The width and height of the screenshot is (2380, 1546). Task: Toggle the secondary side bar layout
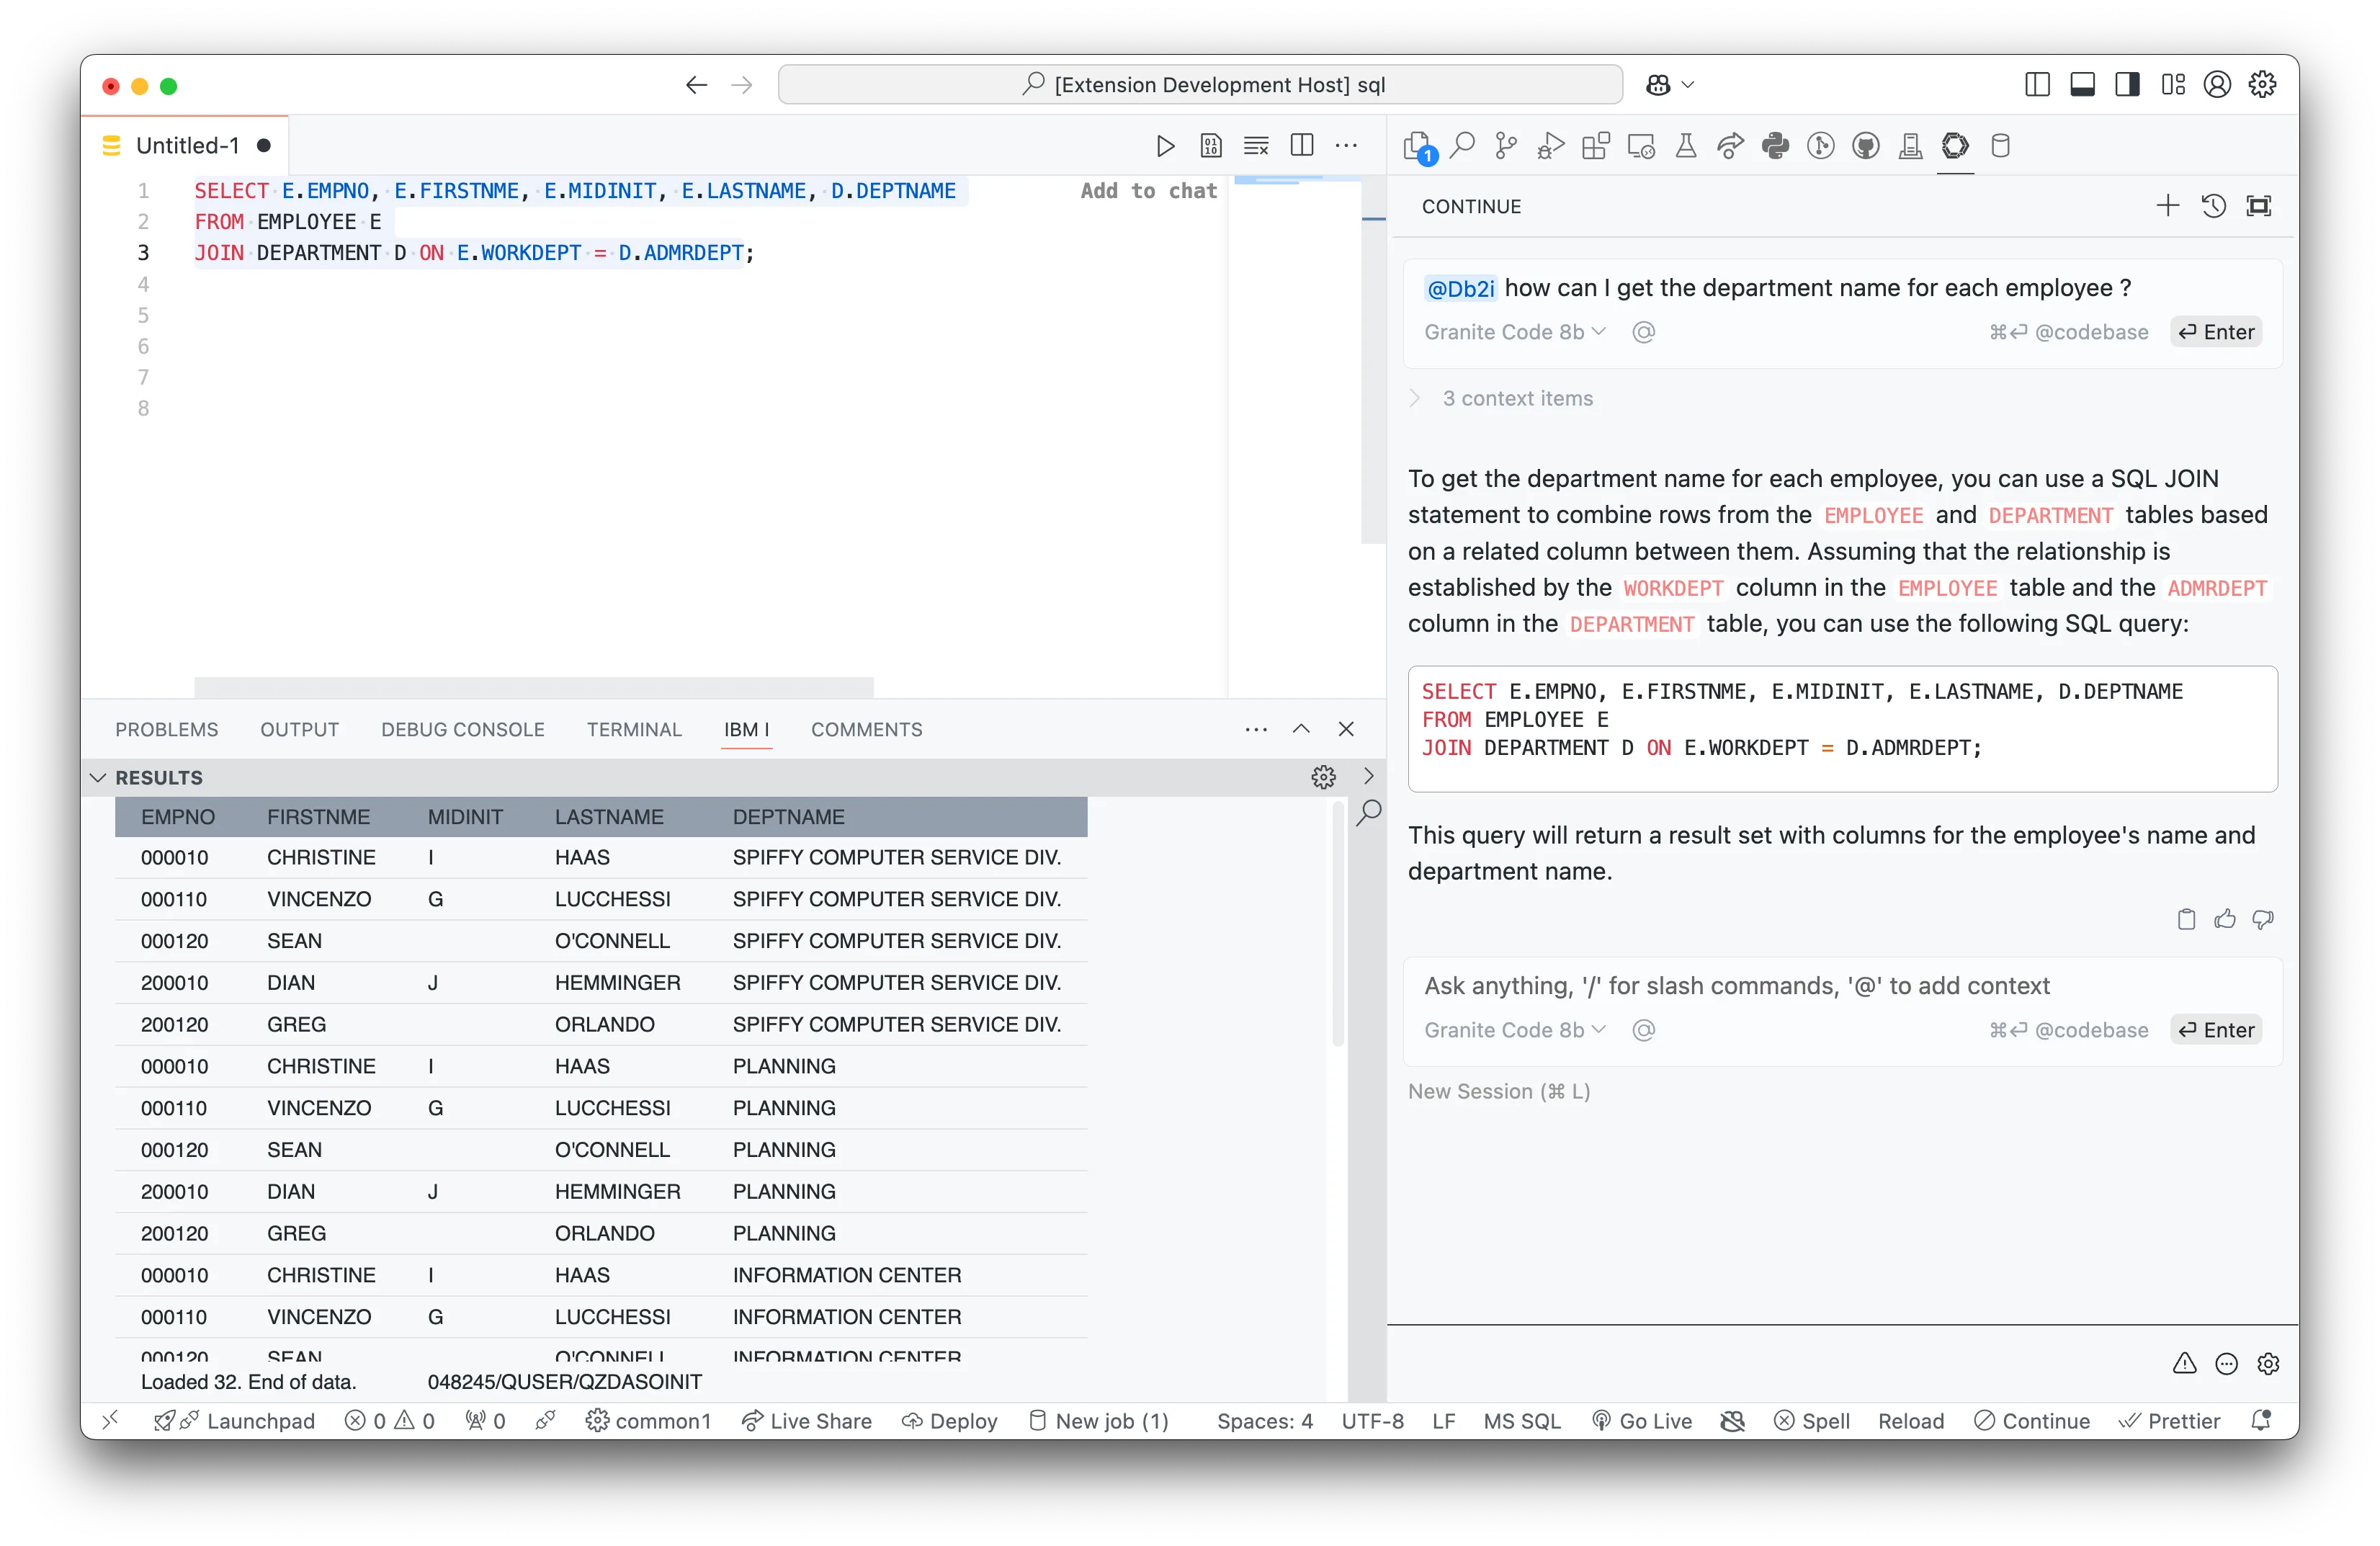tap(2128, 85)
